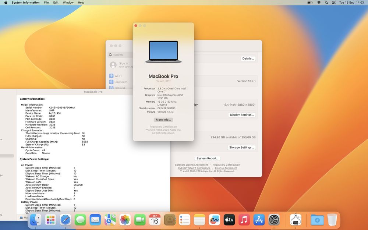Open the Downloads folder in the Dock

coord(317,220)
